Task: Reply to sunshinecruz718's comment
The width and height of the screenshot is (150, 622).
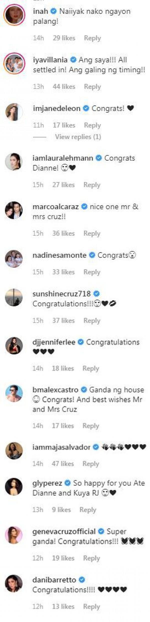Action: point(92,321)
